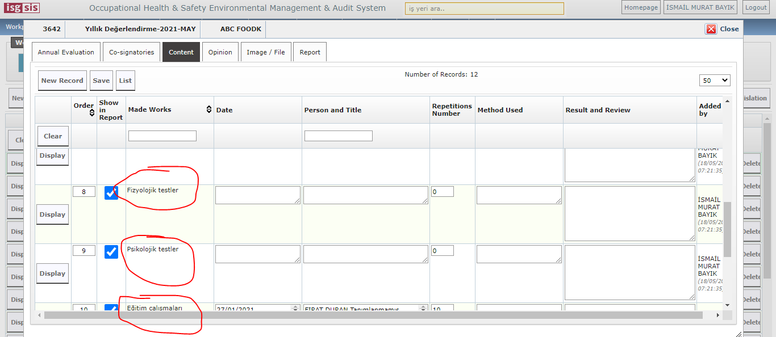
Task: Open the Co-signatories tab
Action: (131, 52)
